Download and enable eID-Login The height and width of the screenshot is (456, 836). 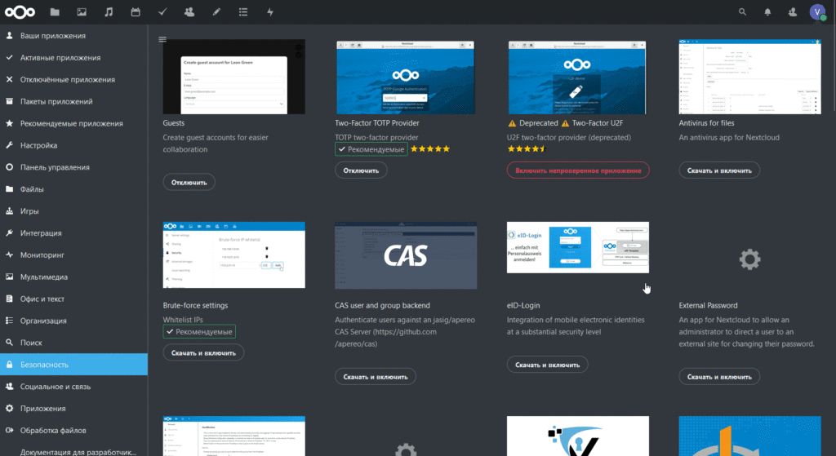[547, 365]
